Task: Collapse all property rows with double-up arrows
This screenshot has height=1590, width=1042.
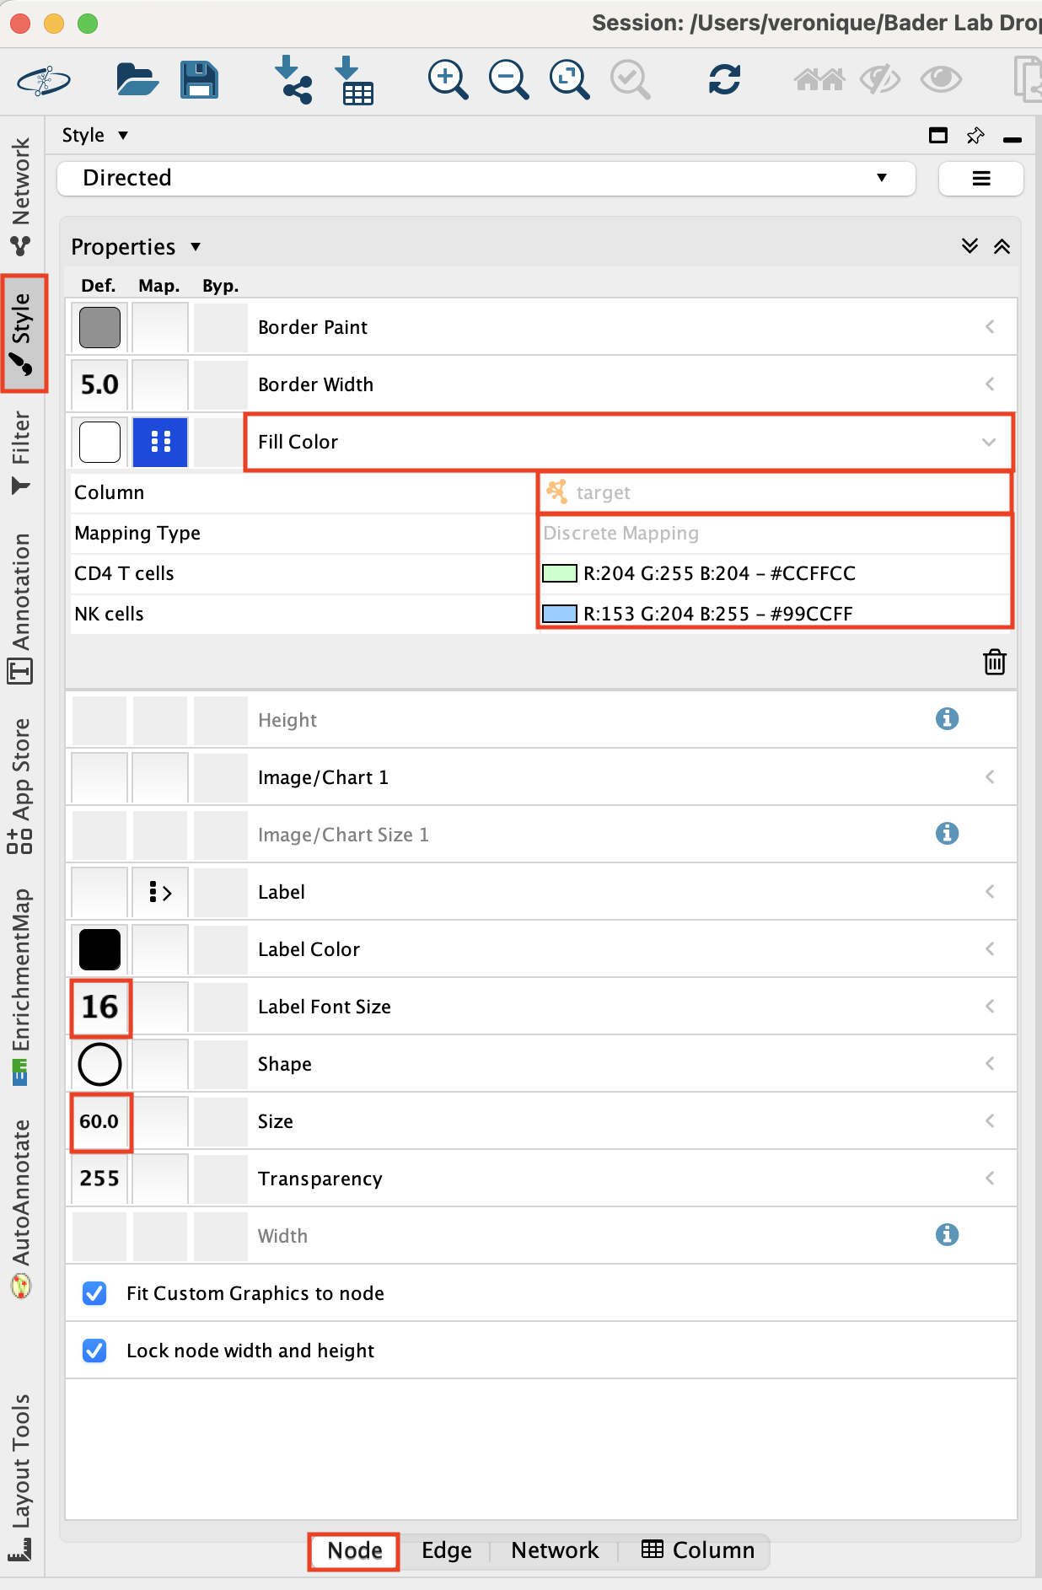Action: pos(1002,246)
